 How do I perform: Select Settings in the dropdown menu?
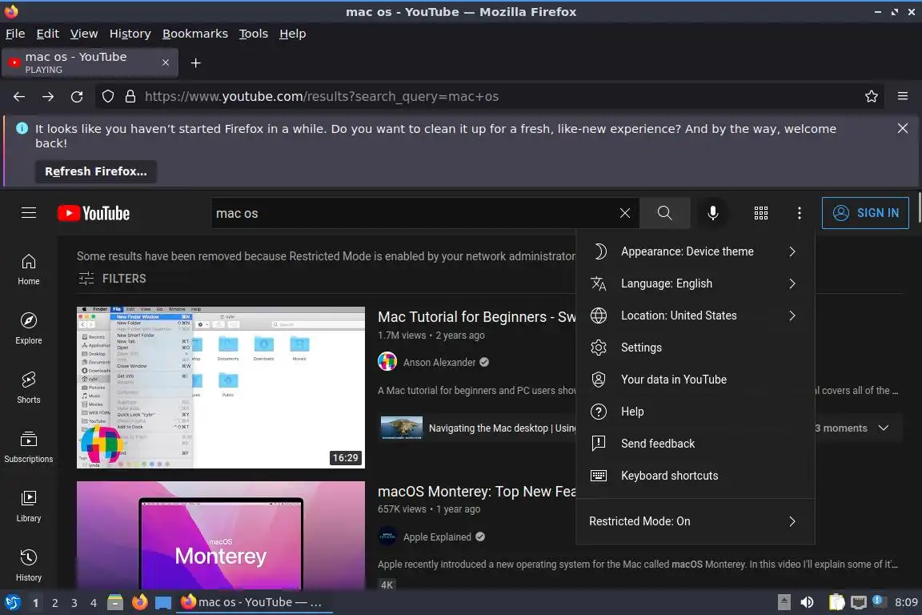pos(695,348)
